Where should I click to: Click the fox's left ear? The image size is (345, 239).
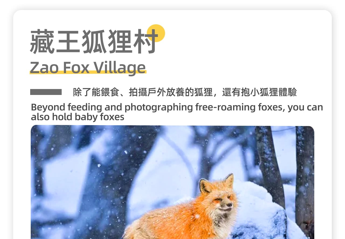pos(205,186)
